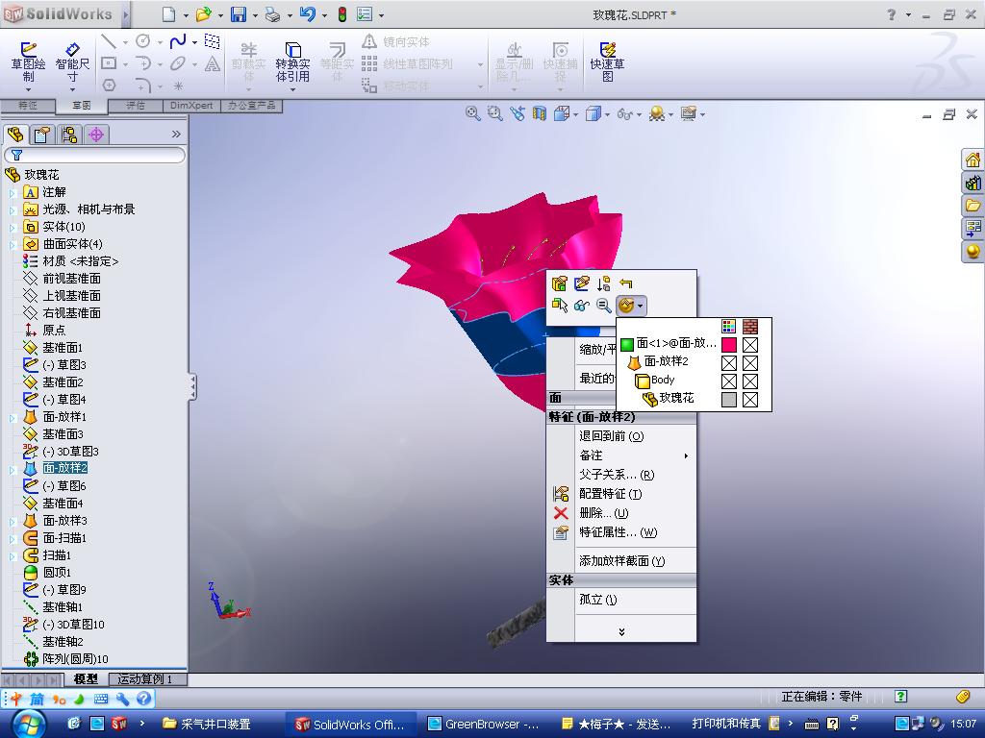Switch to the 办公室产品 tab
This screenshot has width=985, height=738.
tap(251, 106)
